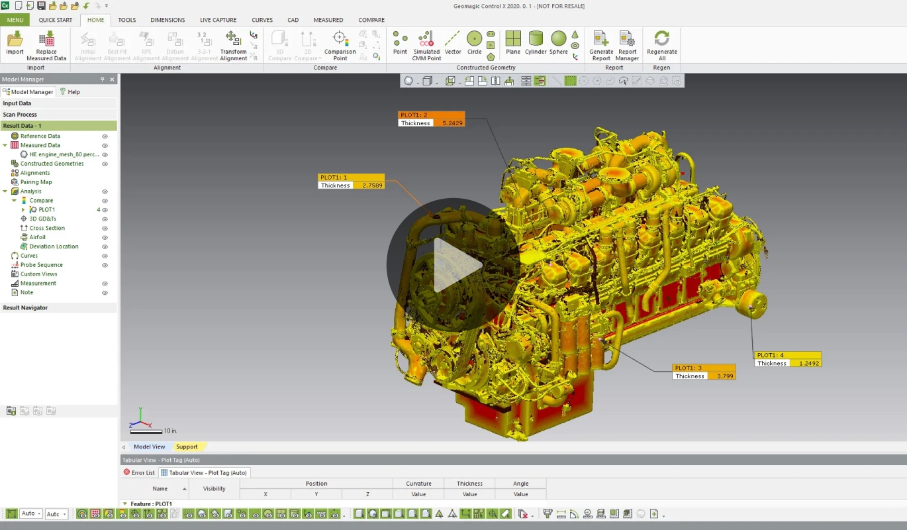
Task: Open the Report Manager
Action: pos(627,46)
